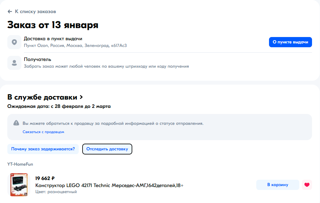This screenshot has height=203, width=320.
Task: Click the recipient person icon
Action: tap(14, 63)
